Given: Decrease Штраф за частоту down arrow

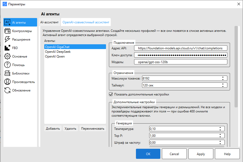Looking at the screenshot, I should pos(220,144).
